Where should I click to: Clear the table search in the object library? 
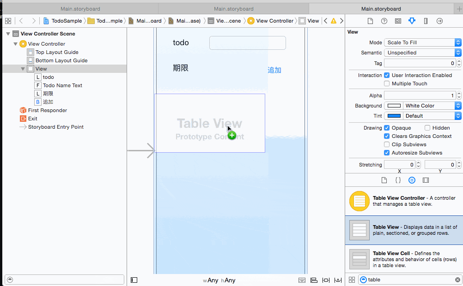click(457, 280)
